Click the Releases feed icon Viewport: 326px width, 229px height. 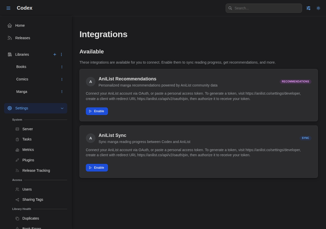[10, 38]
